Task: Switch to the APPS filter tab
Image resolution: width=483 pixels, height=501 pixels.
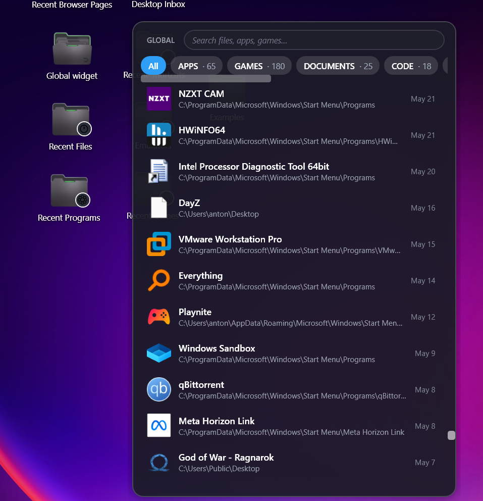Action: (x=196, y=66)
